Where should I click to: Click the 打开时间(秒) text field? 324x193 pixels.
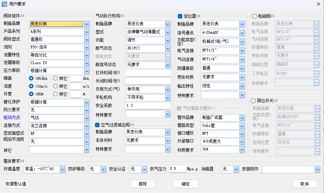tap(148, 73)
